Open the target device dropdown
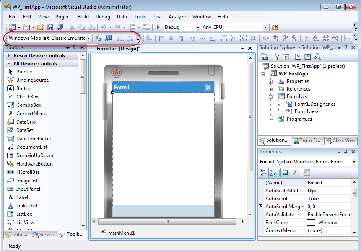This screenshot has height=251, width=361. coord(88,38)
